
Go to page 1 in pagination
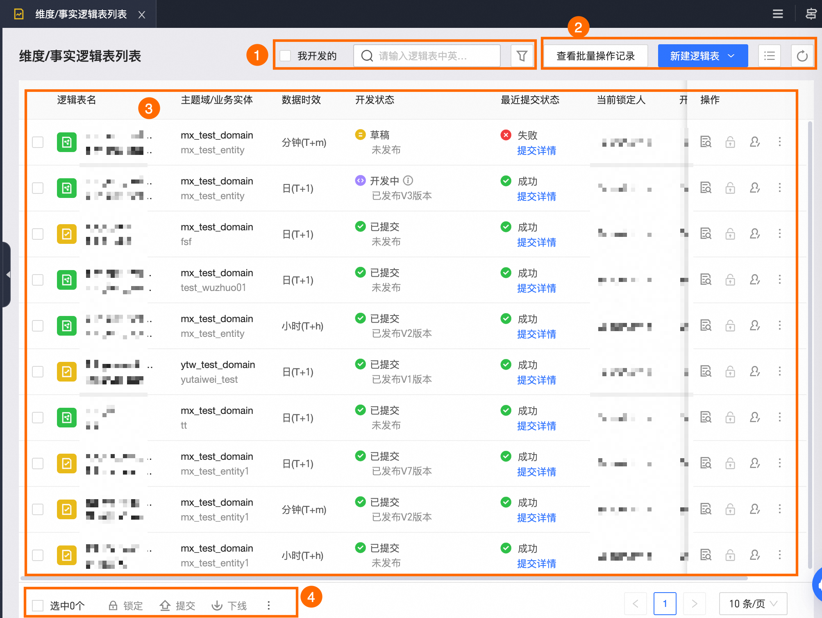tap(665, 604)
